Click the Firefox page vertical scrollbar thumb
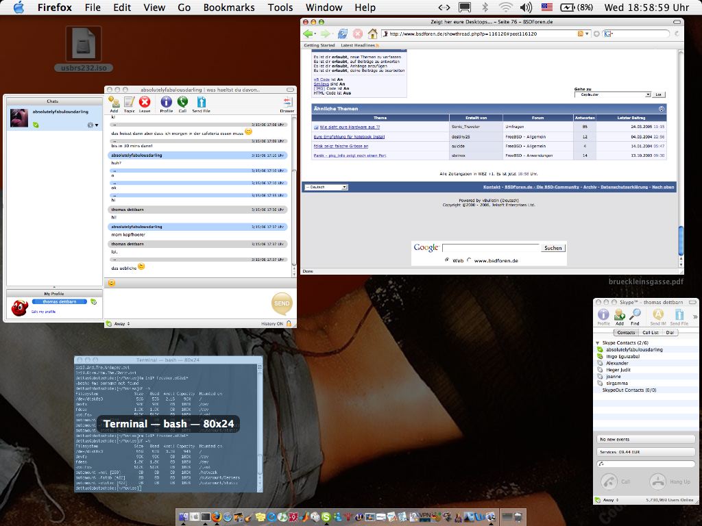Image resolution: width=702 pixels, height=526 pixels. (x=681, y=240)
